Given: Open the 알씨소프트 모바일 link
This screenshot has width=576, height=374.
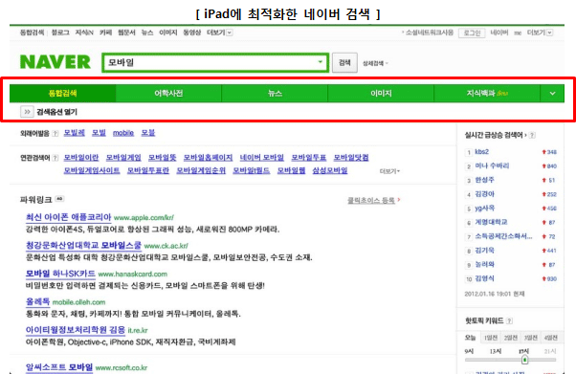Looking at the screenshot, I should point(59,367).
